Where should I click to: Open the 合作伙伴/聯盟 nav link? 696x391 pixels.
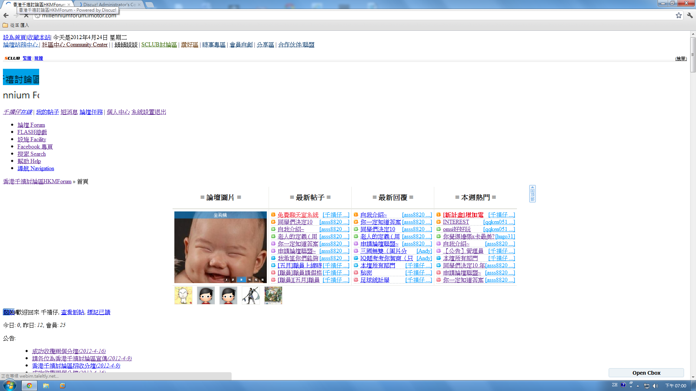pos(296,45)
